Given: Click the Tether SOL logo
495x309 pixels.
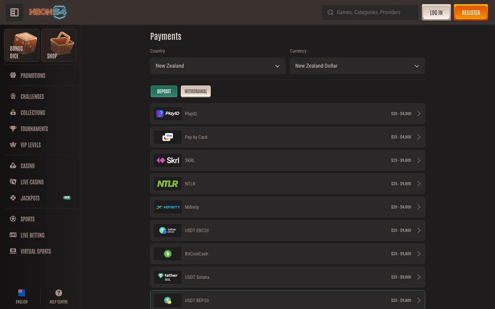Looking at the screenshot, I should pos(167,277).
